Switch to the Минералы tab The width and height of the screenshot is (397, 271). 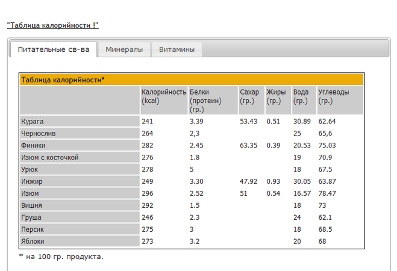tap(124, 49)
